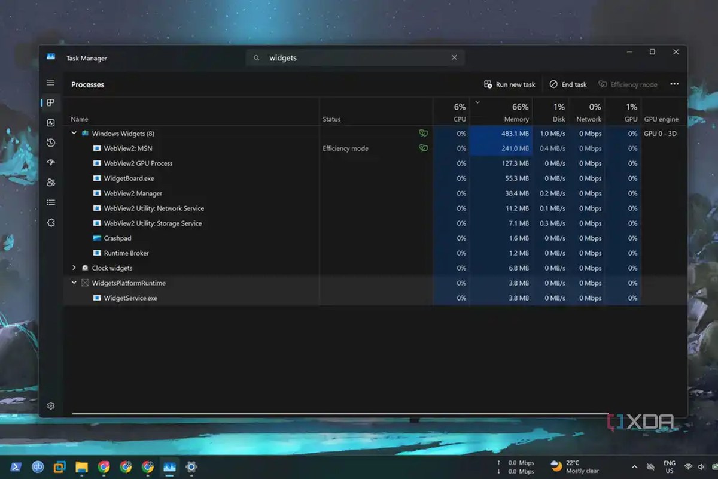Open PowerShell from the taskbar

[x=16, y=467]
